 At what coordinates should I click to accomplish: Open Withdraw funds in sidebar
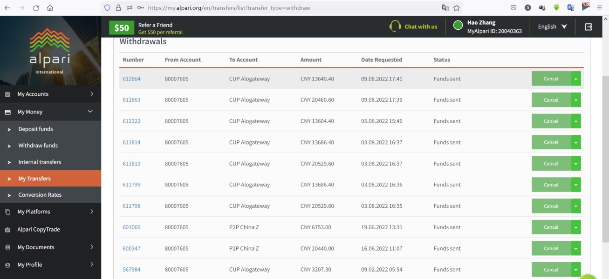[38, 146]
